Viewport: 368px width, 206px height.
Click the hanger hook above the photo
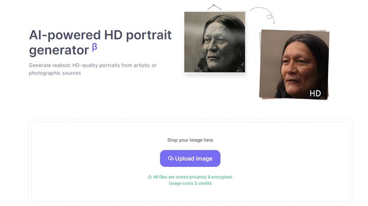(x=215, y=7)
